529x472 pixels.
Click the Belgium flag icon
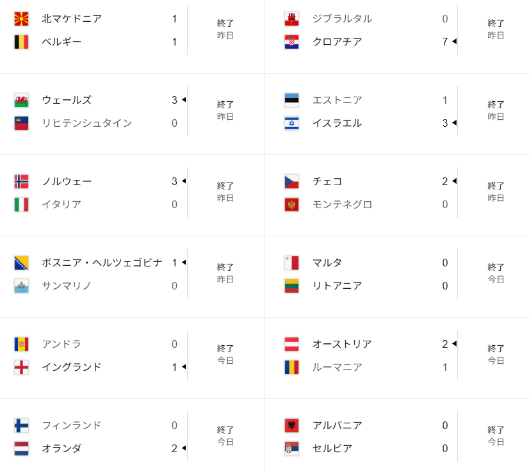pyautogui.click(x=21, y=42)
